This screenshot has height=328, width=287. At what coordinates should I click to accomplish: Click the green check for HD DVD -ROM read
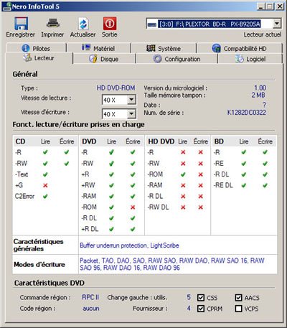coord(183,174)
